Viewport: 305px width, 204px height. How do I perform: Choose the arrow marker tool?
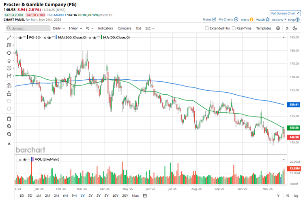click(x=9, y=61)
